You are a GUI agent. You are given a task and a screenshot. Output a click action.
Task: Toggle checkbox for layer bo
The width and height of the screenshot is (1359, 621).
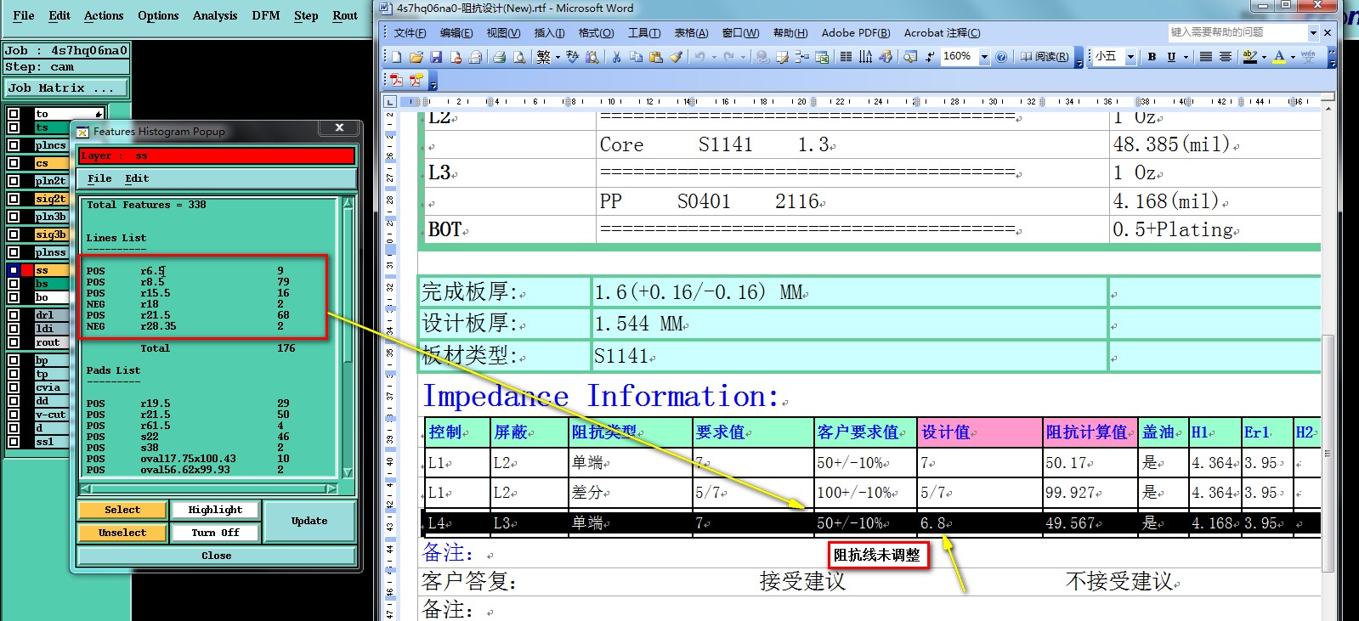tap(14, 297)
